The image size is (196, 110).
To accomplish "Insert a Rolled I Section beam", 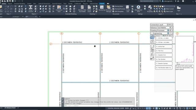I will (31, 9).
